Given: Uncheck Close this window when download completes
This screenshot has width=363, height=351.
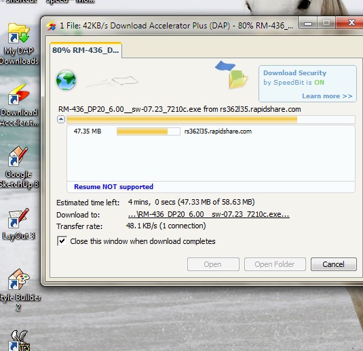Looking at the screenshot, I should 62,241.
